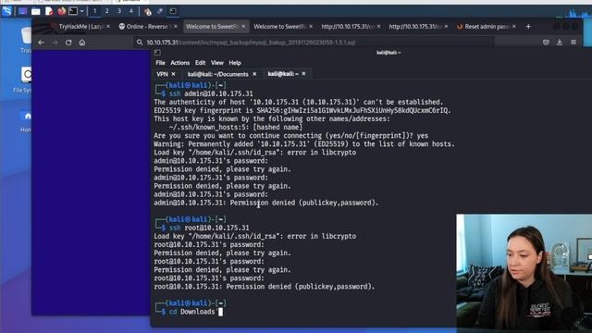Open the Kali applications menu
Viewport: 592px width, 333px height.
pos(6,11)
